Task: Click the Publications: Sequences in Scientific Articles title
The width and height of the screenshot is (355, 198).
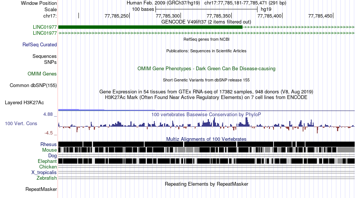Action: [x=206, y=51]
